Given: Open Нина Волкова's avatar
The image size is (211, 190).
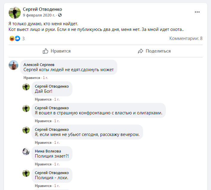Looking at the screenshot, I should click(26, 152).
